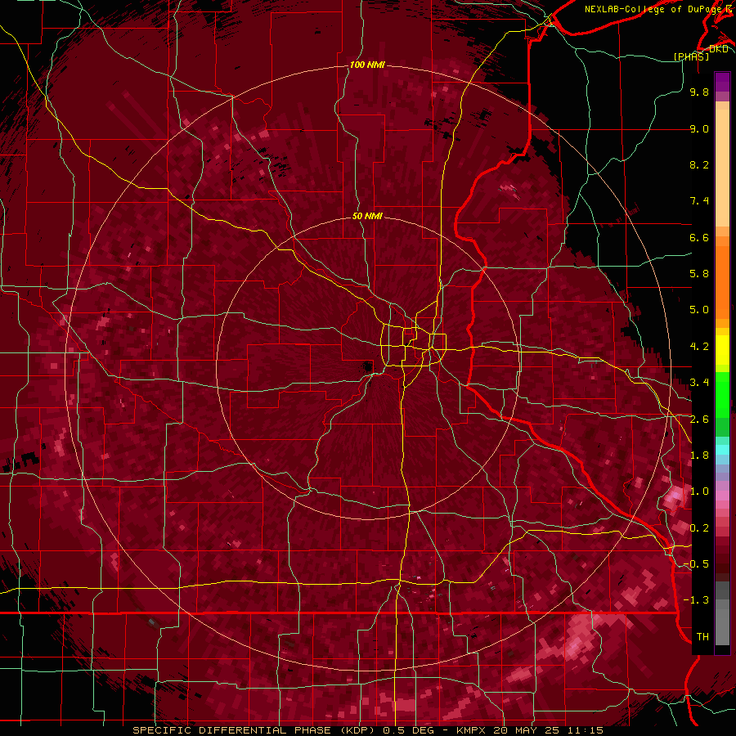Select the 5.8 value on the scale

pos(699,274)
